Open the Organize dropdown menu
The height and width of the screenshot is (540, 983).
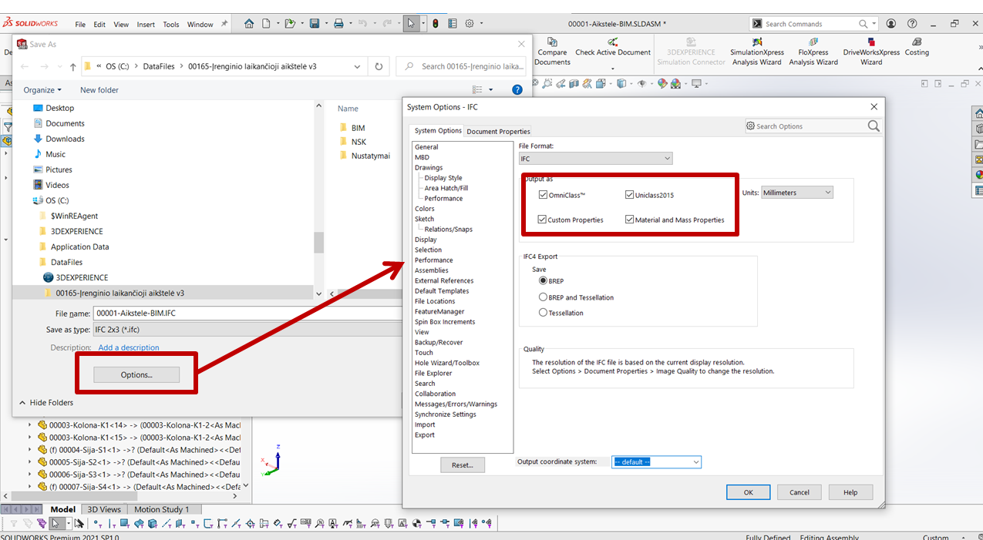42,90
